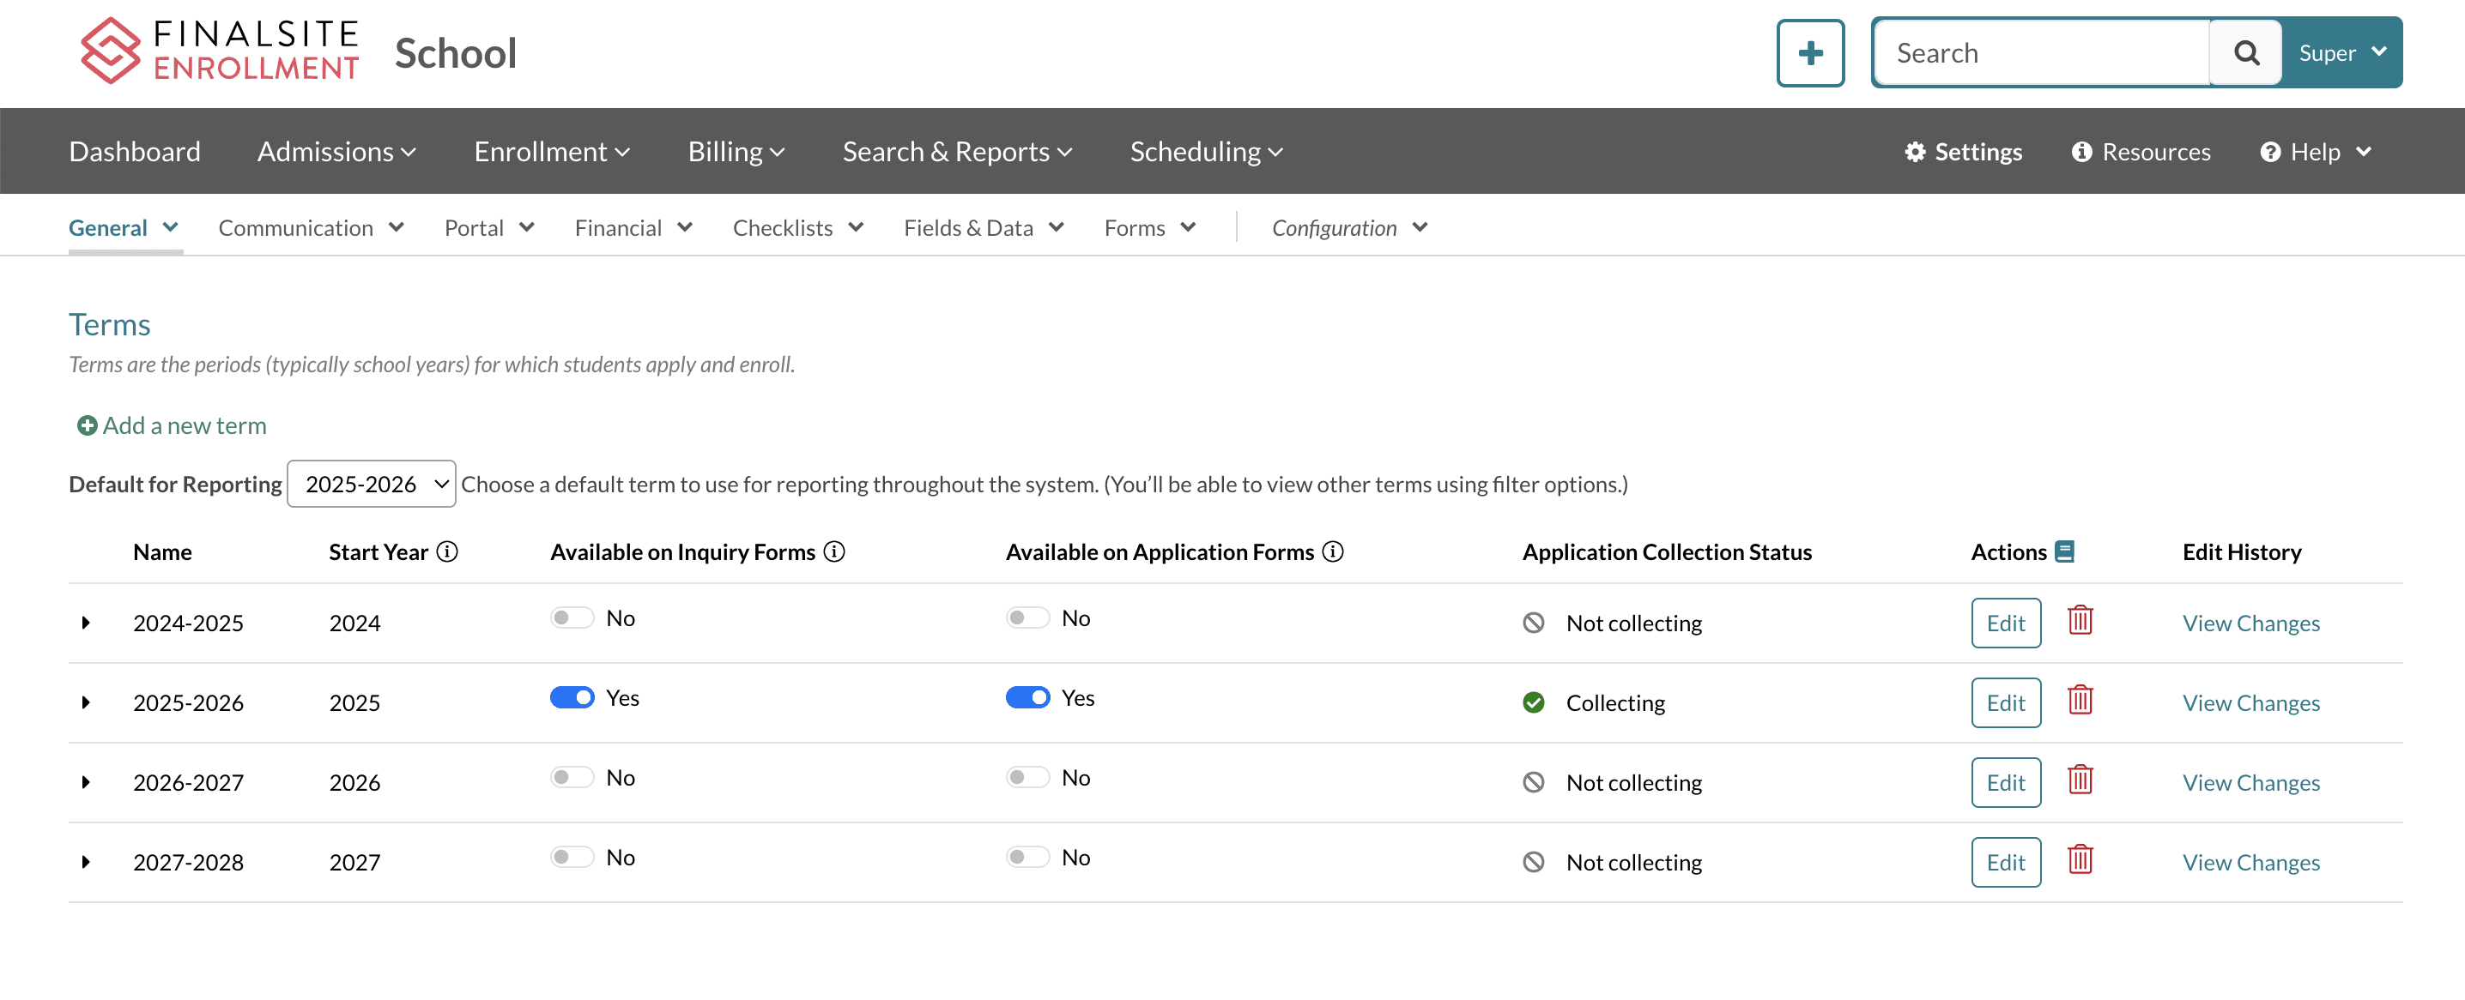Click the Actions column guide icon
The width and height of the screenshot is (2465, 1000).
(2064, 551)
